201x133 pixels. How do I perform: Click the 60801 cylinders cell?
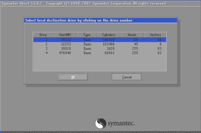pyautogui.click(x=109, y=53)
